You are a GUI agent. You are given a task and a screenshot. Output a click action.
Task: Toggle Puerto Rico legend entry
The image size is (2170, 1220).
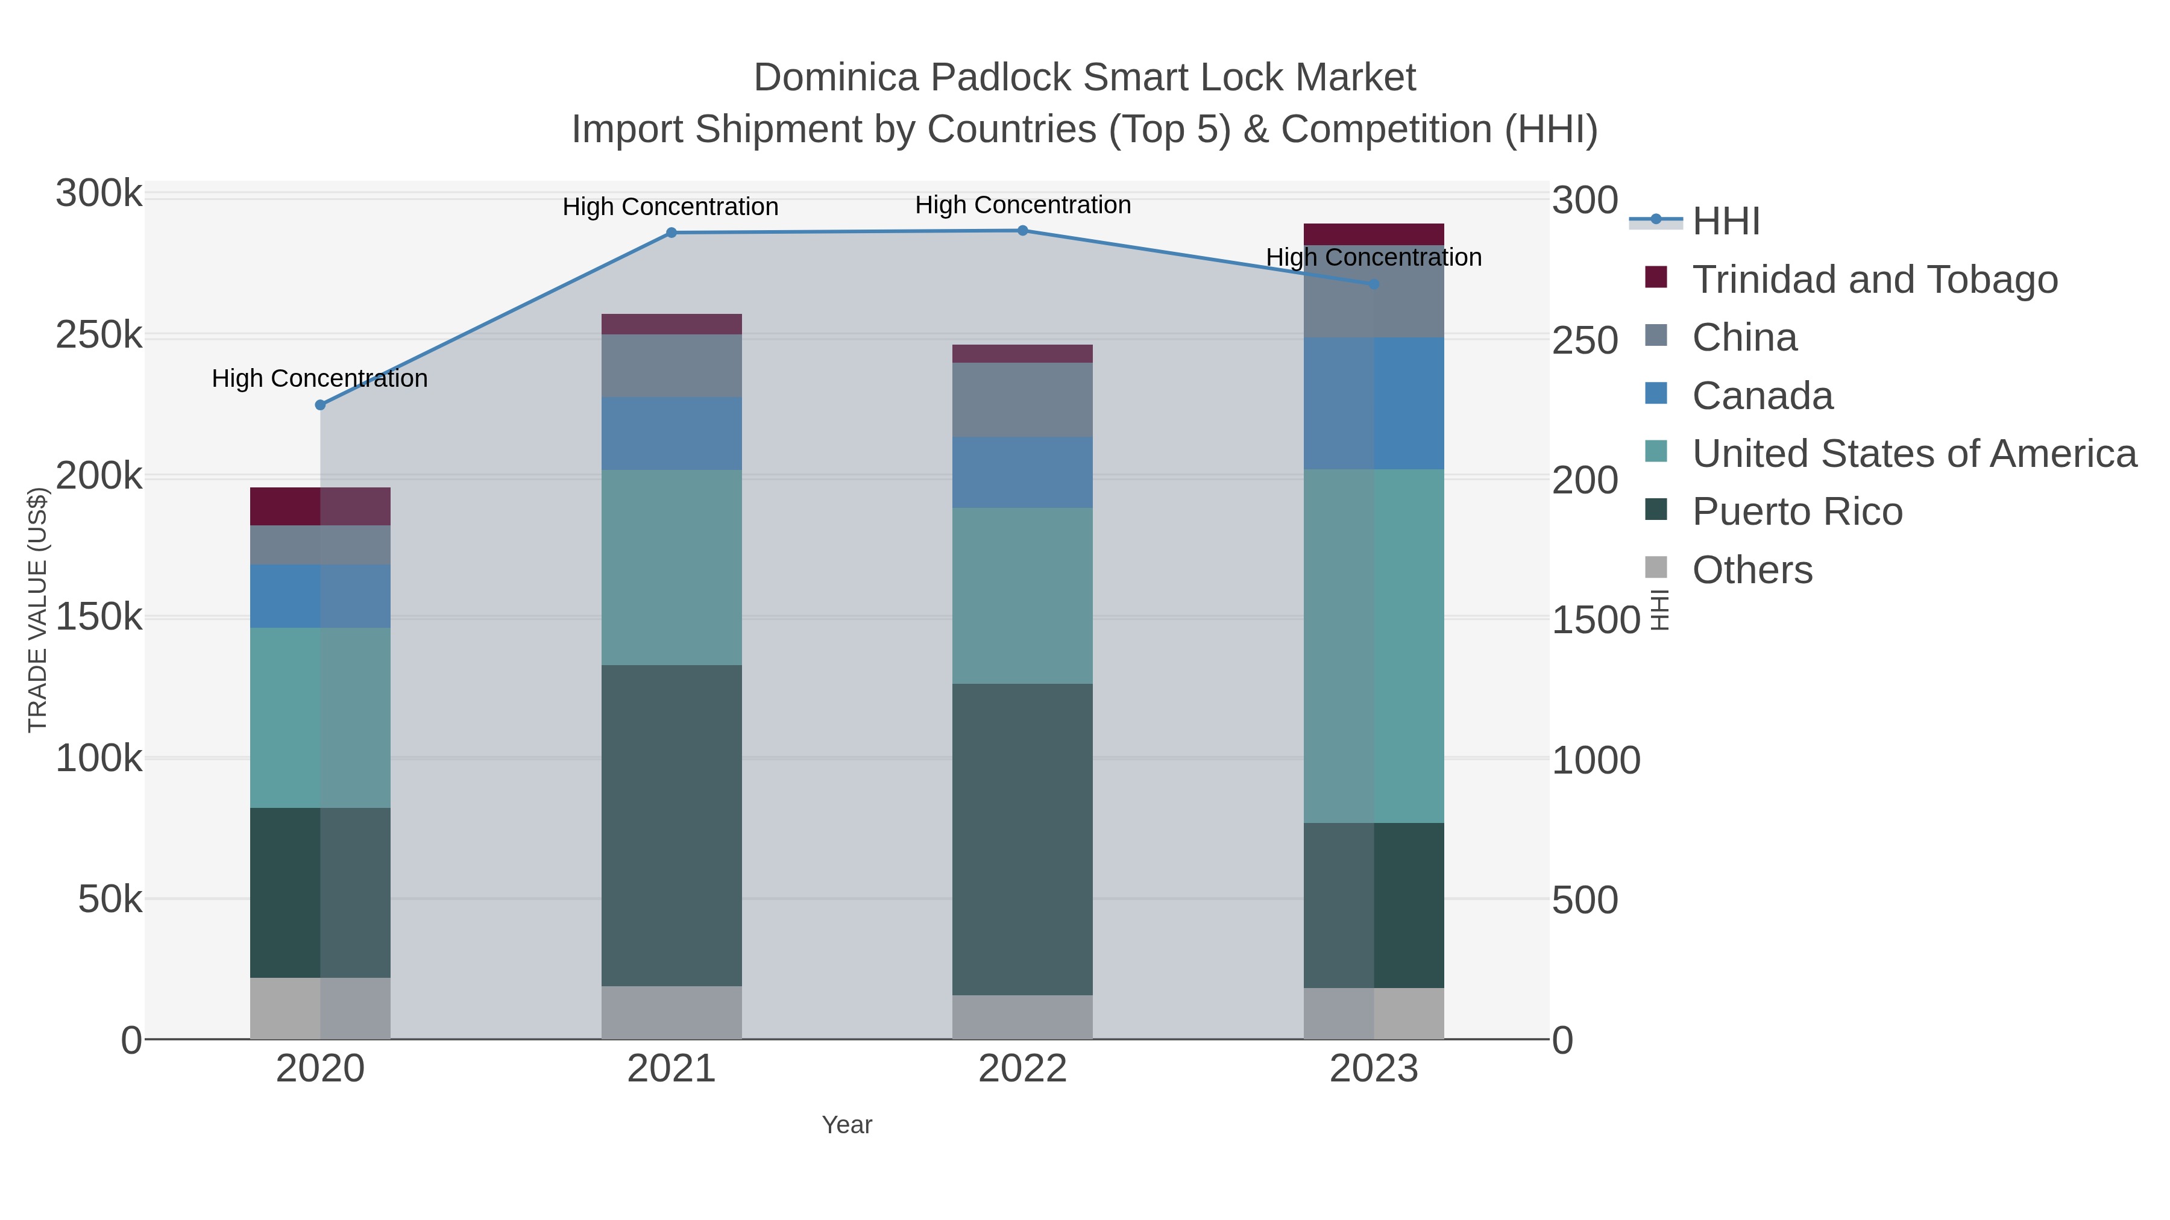click(1774, 512)
